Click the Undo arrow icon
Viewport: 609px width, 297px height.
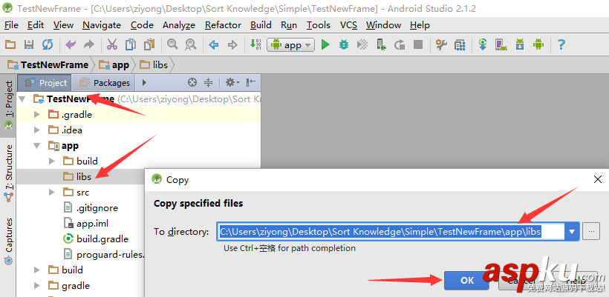[71, 44]
